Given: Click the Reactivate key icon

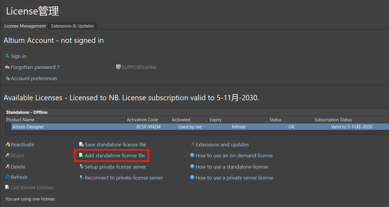Looking at the screenshot, I should [x=8, y=144].
